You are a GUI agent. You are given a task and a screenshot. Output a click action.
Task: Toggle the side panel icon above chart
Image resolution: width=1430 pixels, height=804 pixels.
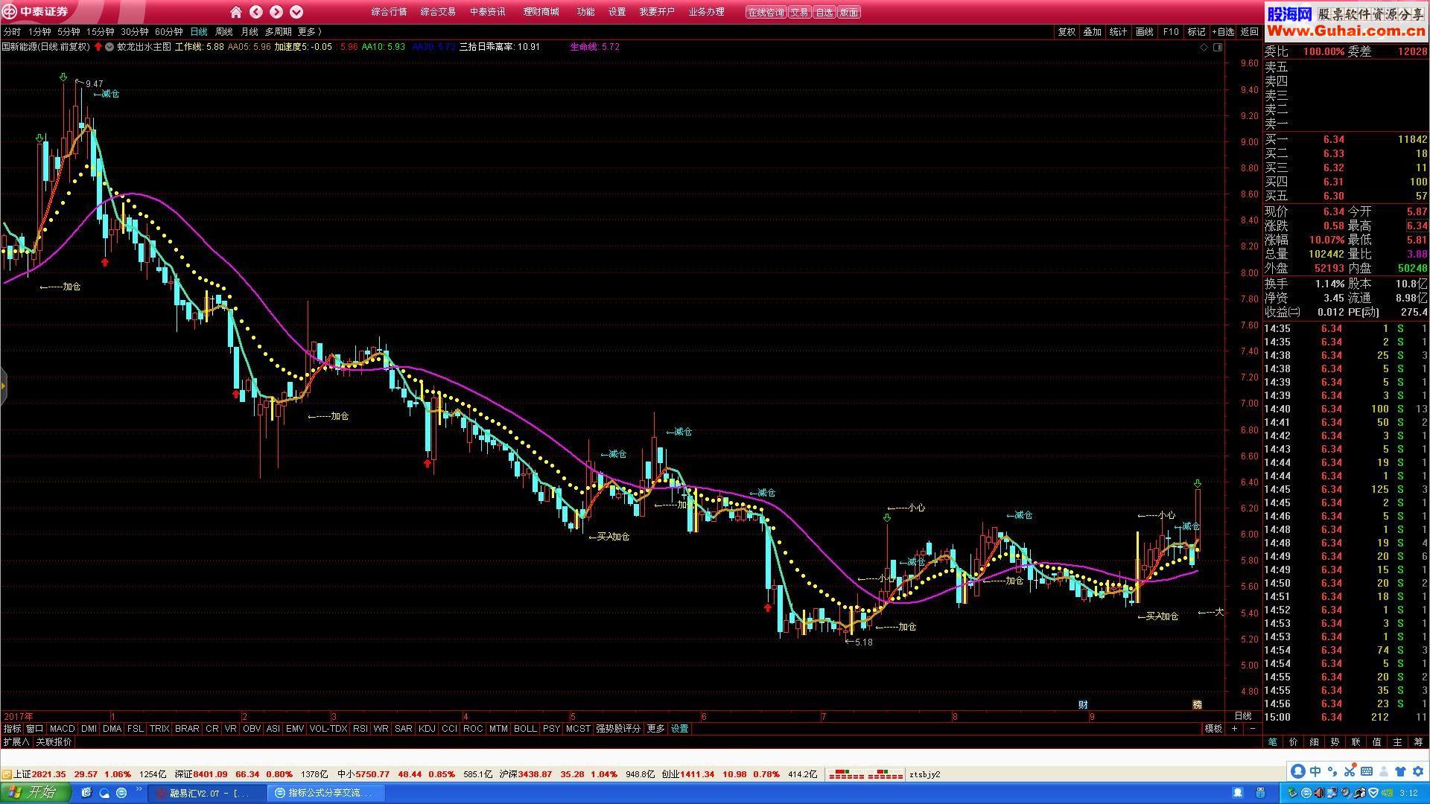point(1218,47)
